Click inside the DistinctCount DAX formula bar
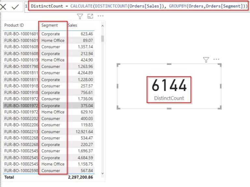This screenshot has width=250, height=187. coord(138,6)
